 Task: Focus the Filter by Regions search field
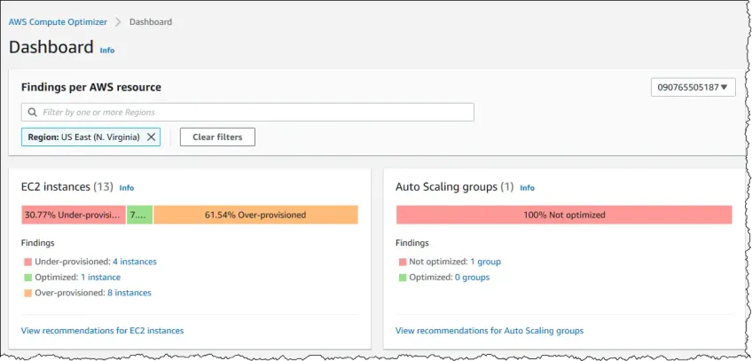click(x=247, y=112)
